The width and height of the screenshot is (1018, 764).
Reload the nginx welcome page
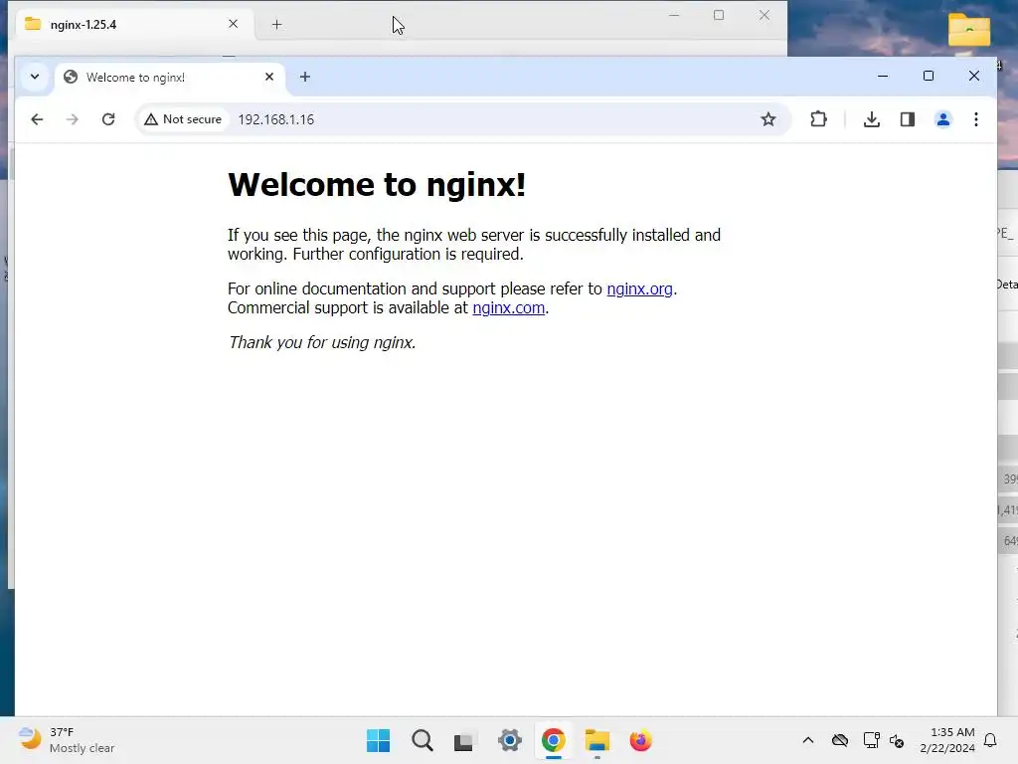[108, 119]
